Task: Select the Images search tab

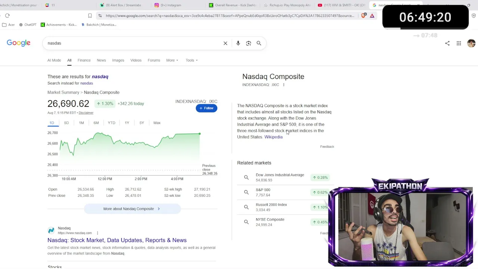Action: [118, 60]
